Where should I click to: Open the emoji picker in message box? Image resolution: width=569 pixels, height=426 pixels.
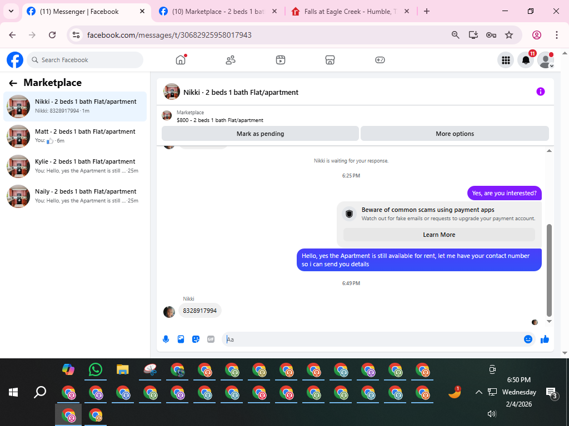click(528, 339)
